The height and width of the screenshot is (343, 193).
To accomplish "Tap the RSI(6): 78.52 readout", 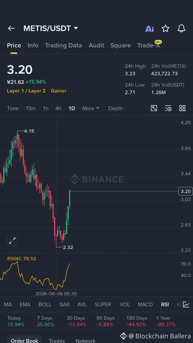I will pos(22,259).
